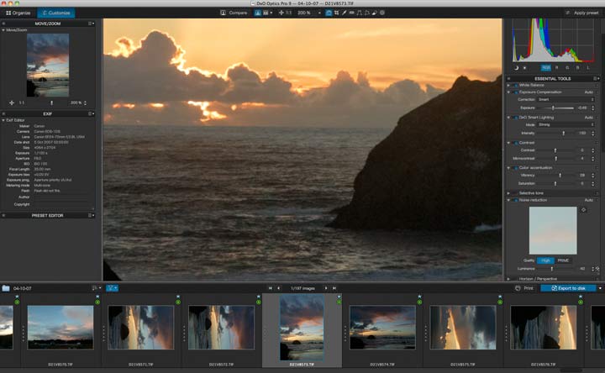Screen dimensions: 605x373
Task: Collapse the Exposure Compensation section
Action: click(x=508, y=92)
